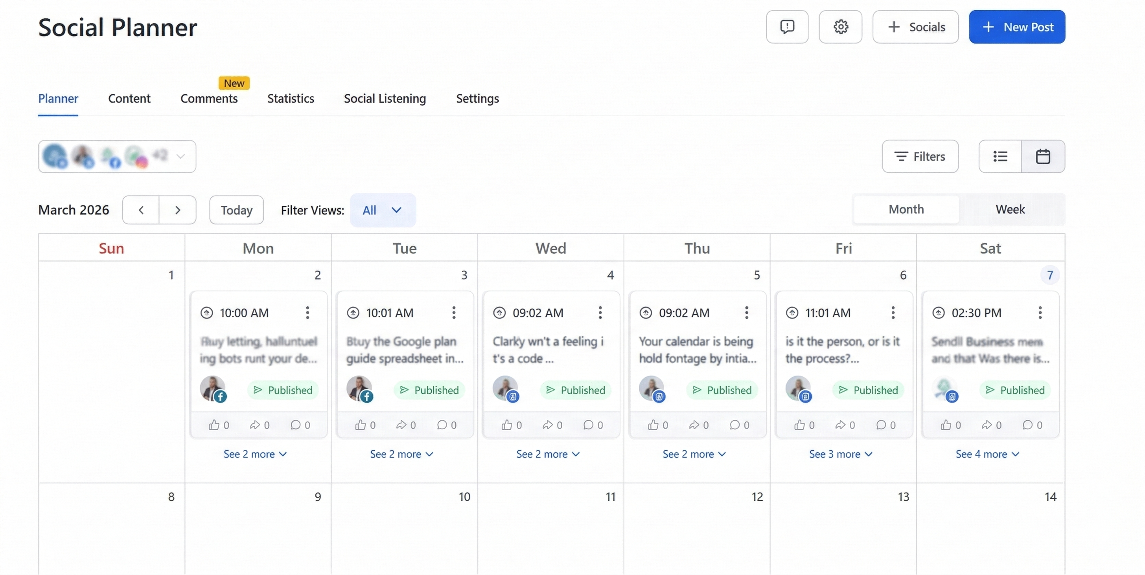Go to previous month with left arrow
Viewport: 1145px width, 575px height.
point(141,210)
